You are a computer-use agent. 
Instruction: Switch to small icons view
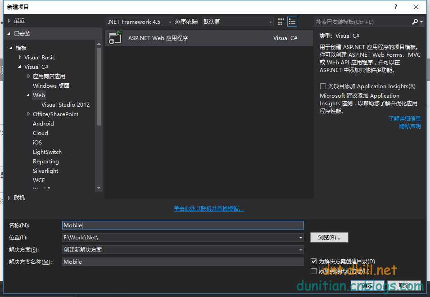(x=281, y=22)
